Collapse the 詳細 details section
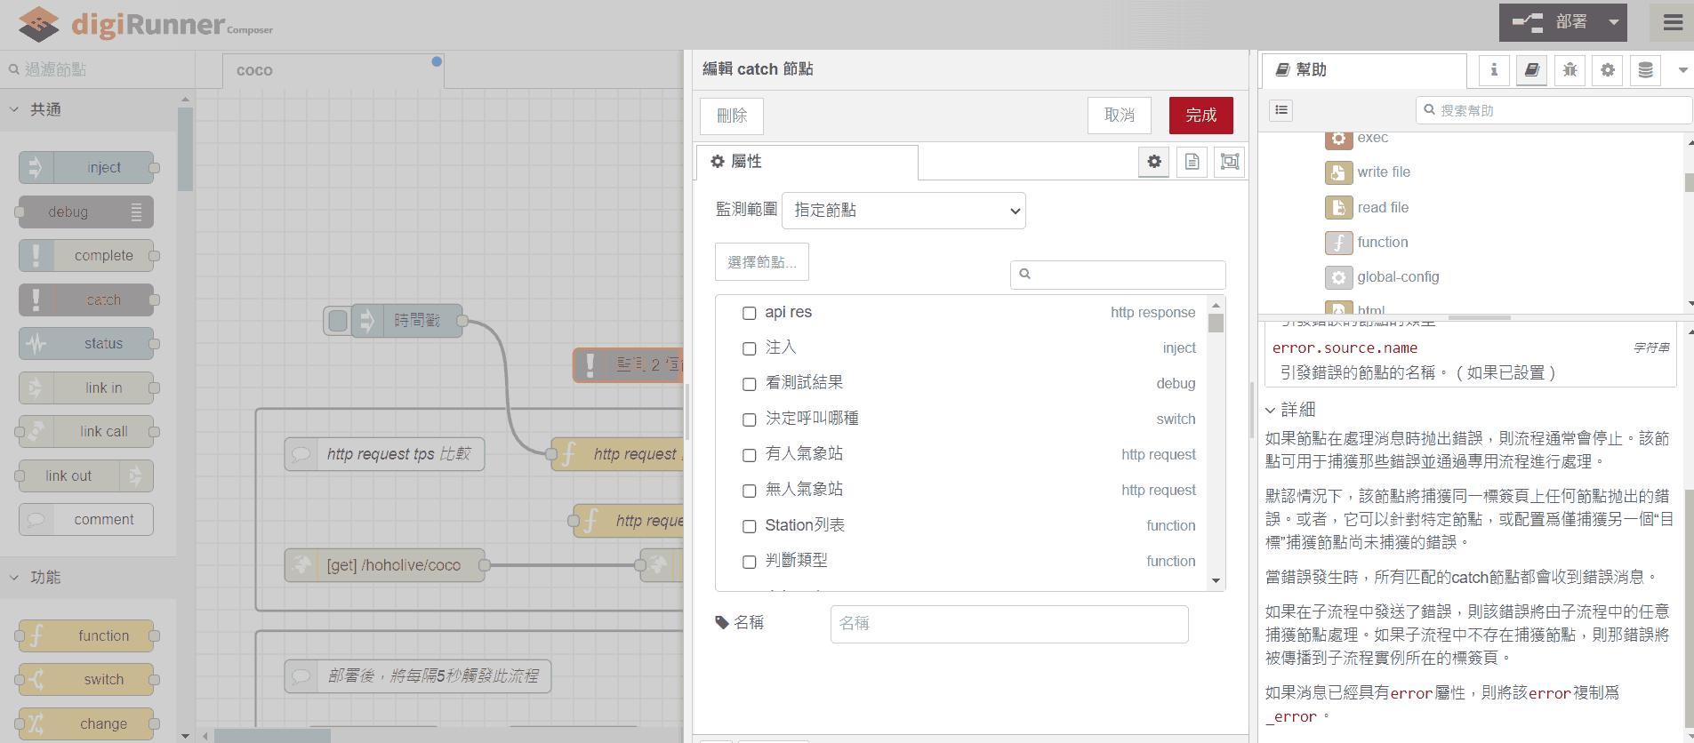1694x743 pixels. (1290, 410)
